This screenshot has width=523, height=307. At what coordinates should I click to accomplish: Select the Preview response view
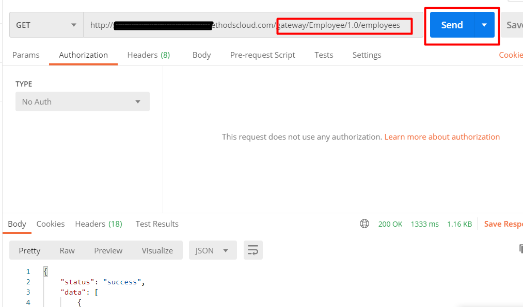click(x=108, y=250)
